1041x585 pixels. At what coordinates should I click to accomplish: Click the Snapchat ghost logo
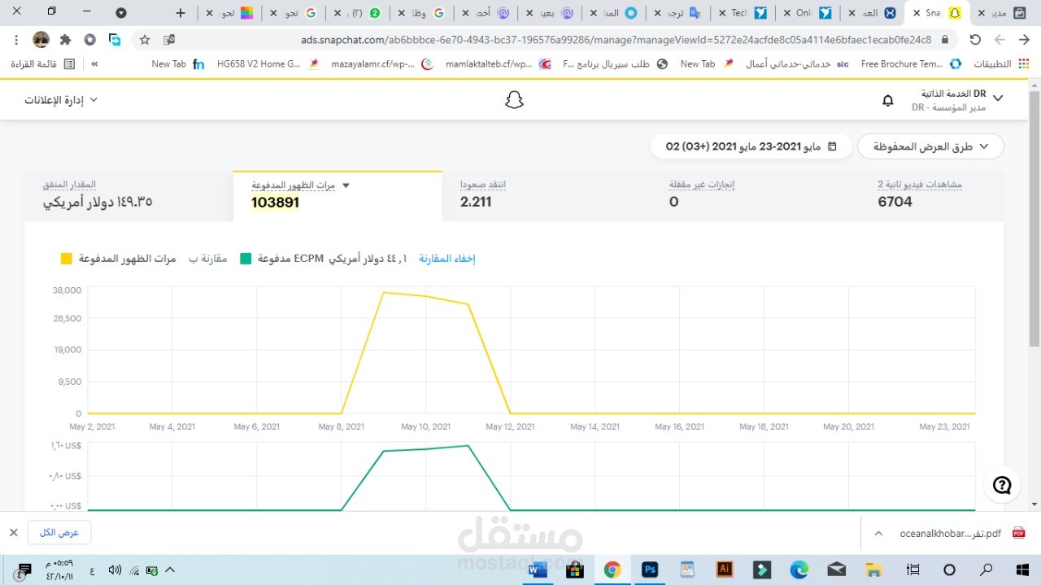point(514,100)
